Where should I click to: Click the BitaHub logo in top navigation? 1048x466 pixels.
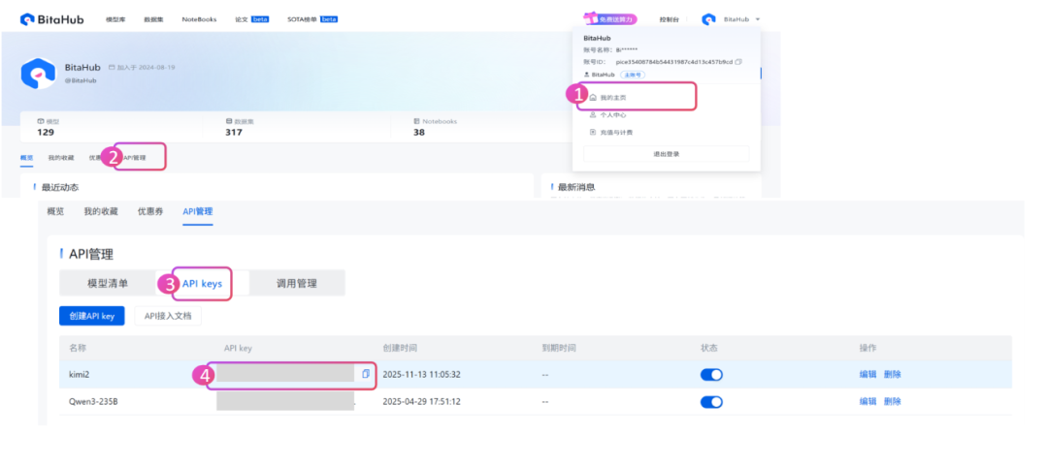[52, 19]
